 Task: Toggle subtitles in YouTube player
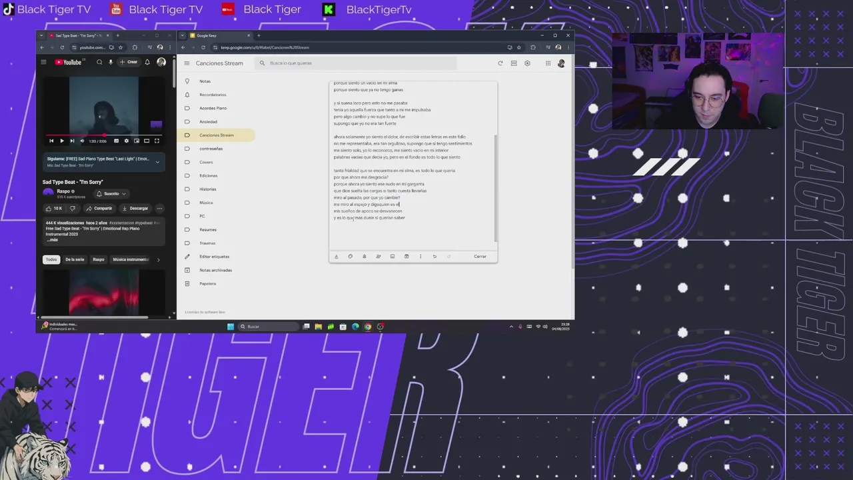116,141
